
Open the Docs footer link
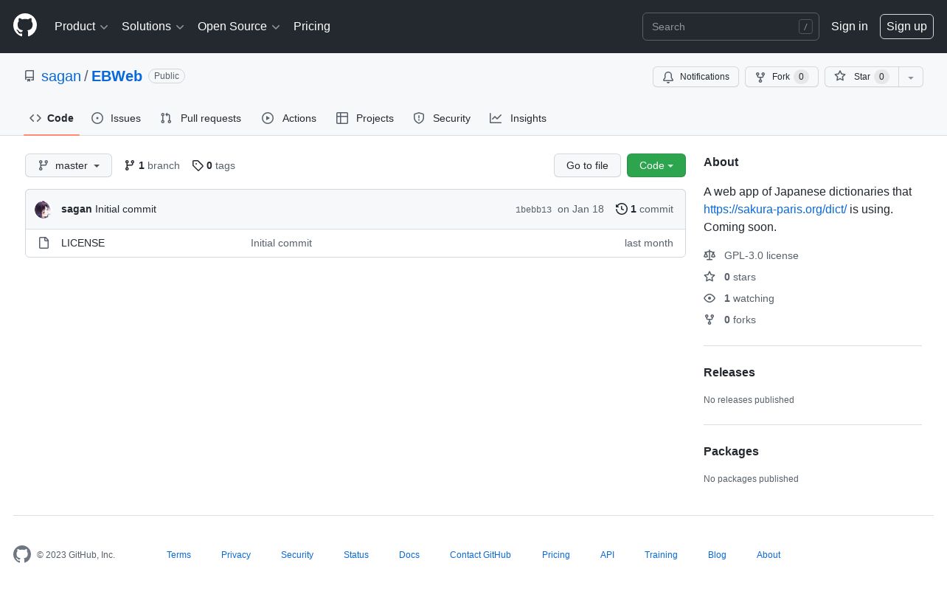(409, 555)
